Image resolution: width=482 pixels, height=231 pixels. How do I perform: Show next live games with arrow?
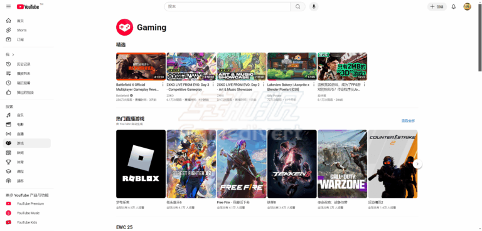(x=417, y=164)
